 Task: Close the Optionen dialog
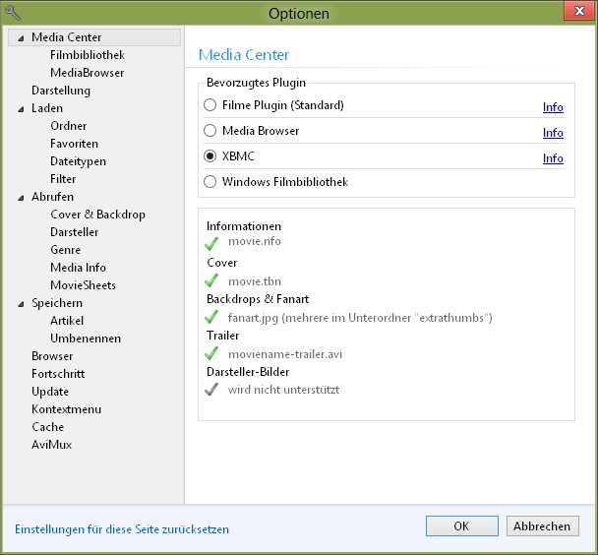coord(579,11)
